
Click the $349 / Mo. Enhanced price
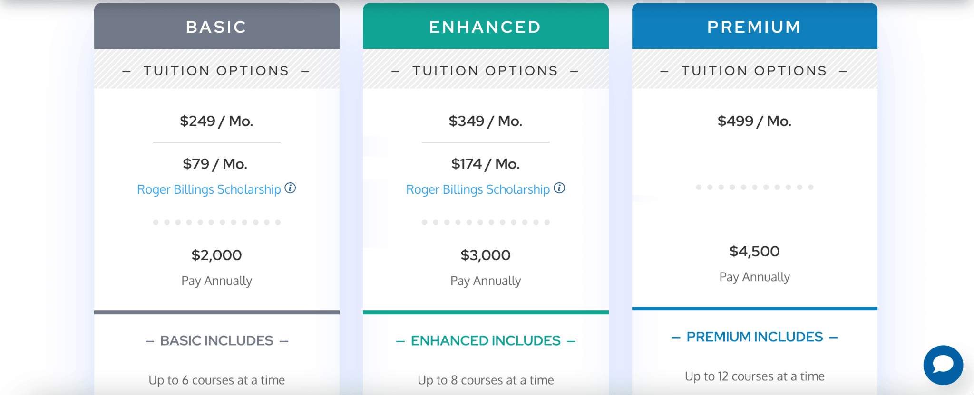[x=485, y=121]
